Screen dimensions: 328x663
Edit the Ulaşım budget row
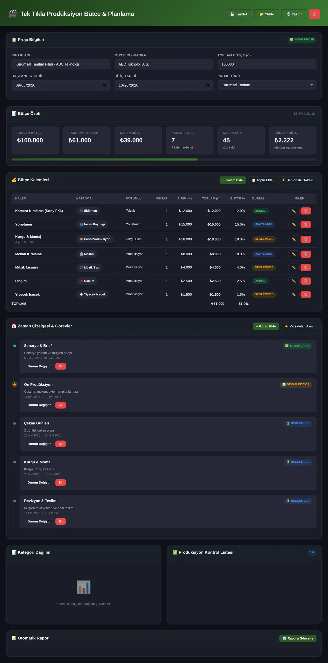coord(294,281)
